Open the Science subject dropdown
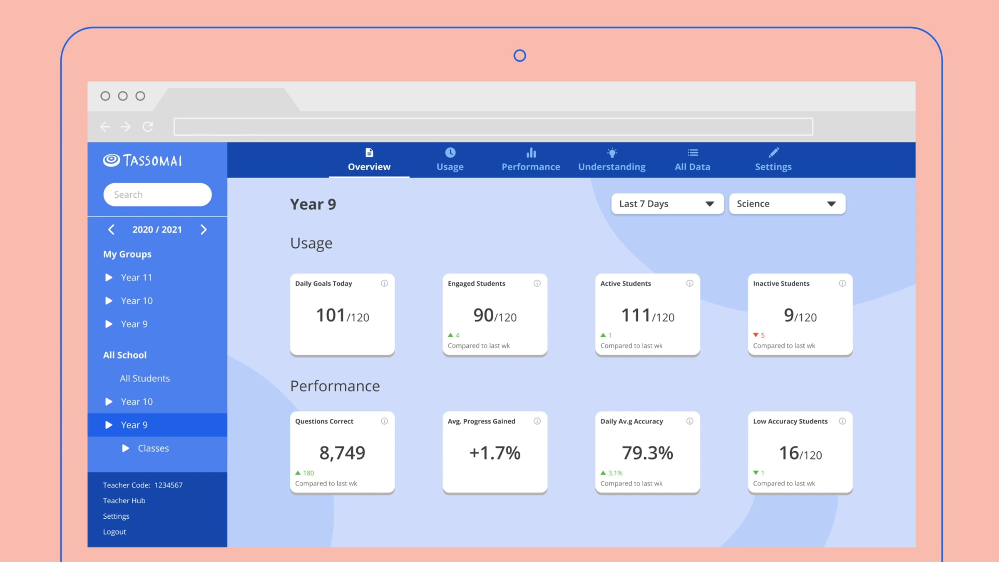This screenshot has height=562, width=999. pyautogui.click(x=787, y=204)
